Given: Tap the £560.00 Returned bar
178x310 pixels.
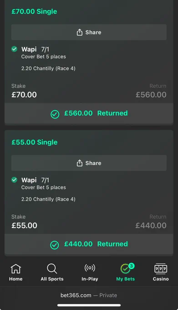Looking at the screenshot, I should 89,113.
